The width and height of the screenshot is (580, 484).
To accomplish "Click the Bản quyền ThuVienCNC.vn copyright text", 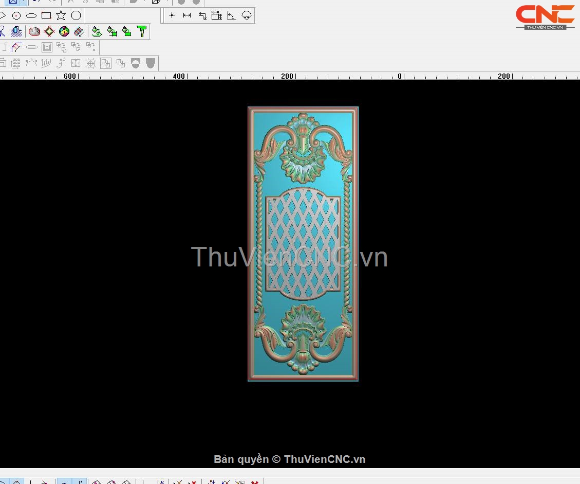I will (290, 459).
